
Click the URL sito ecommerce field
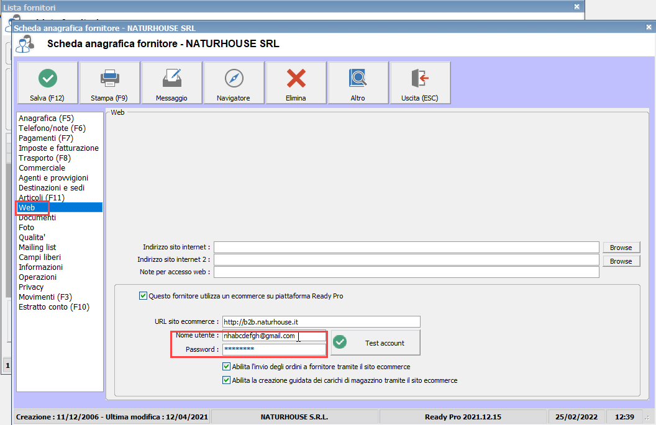coord(321,322)
